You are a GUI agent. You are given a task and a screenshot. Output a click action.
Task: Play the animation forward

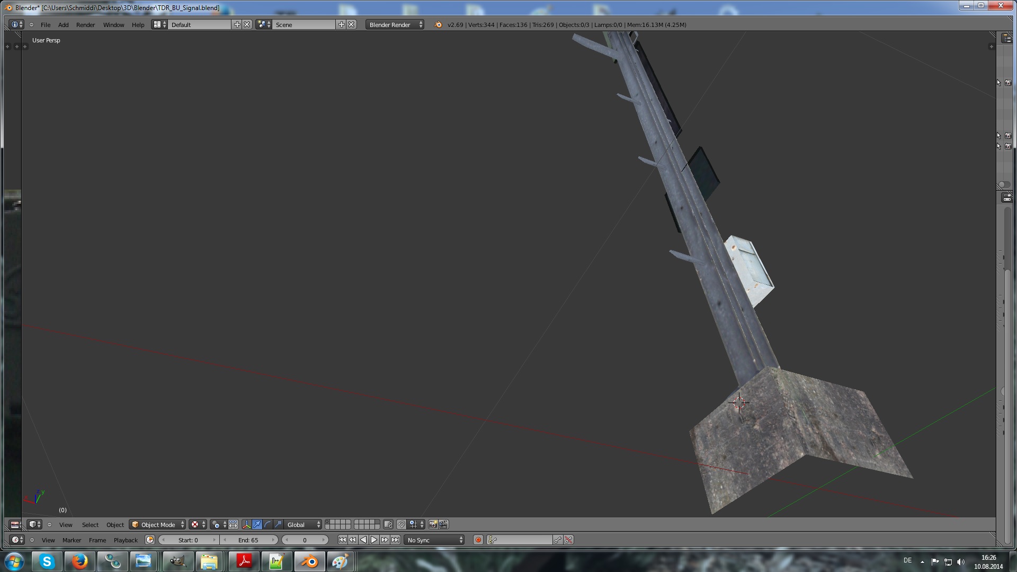[374, 540]
